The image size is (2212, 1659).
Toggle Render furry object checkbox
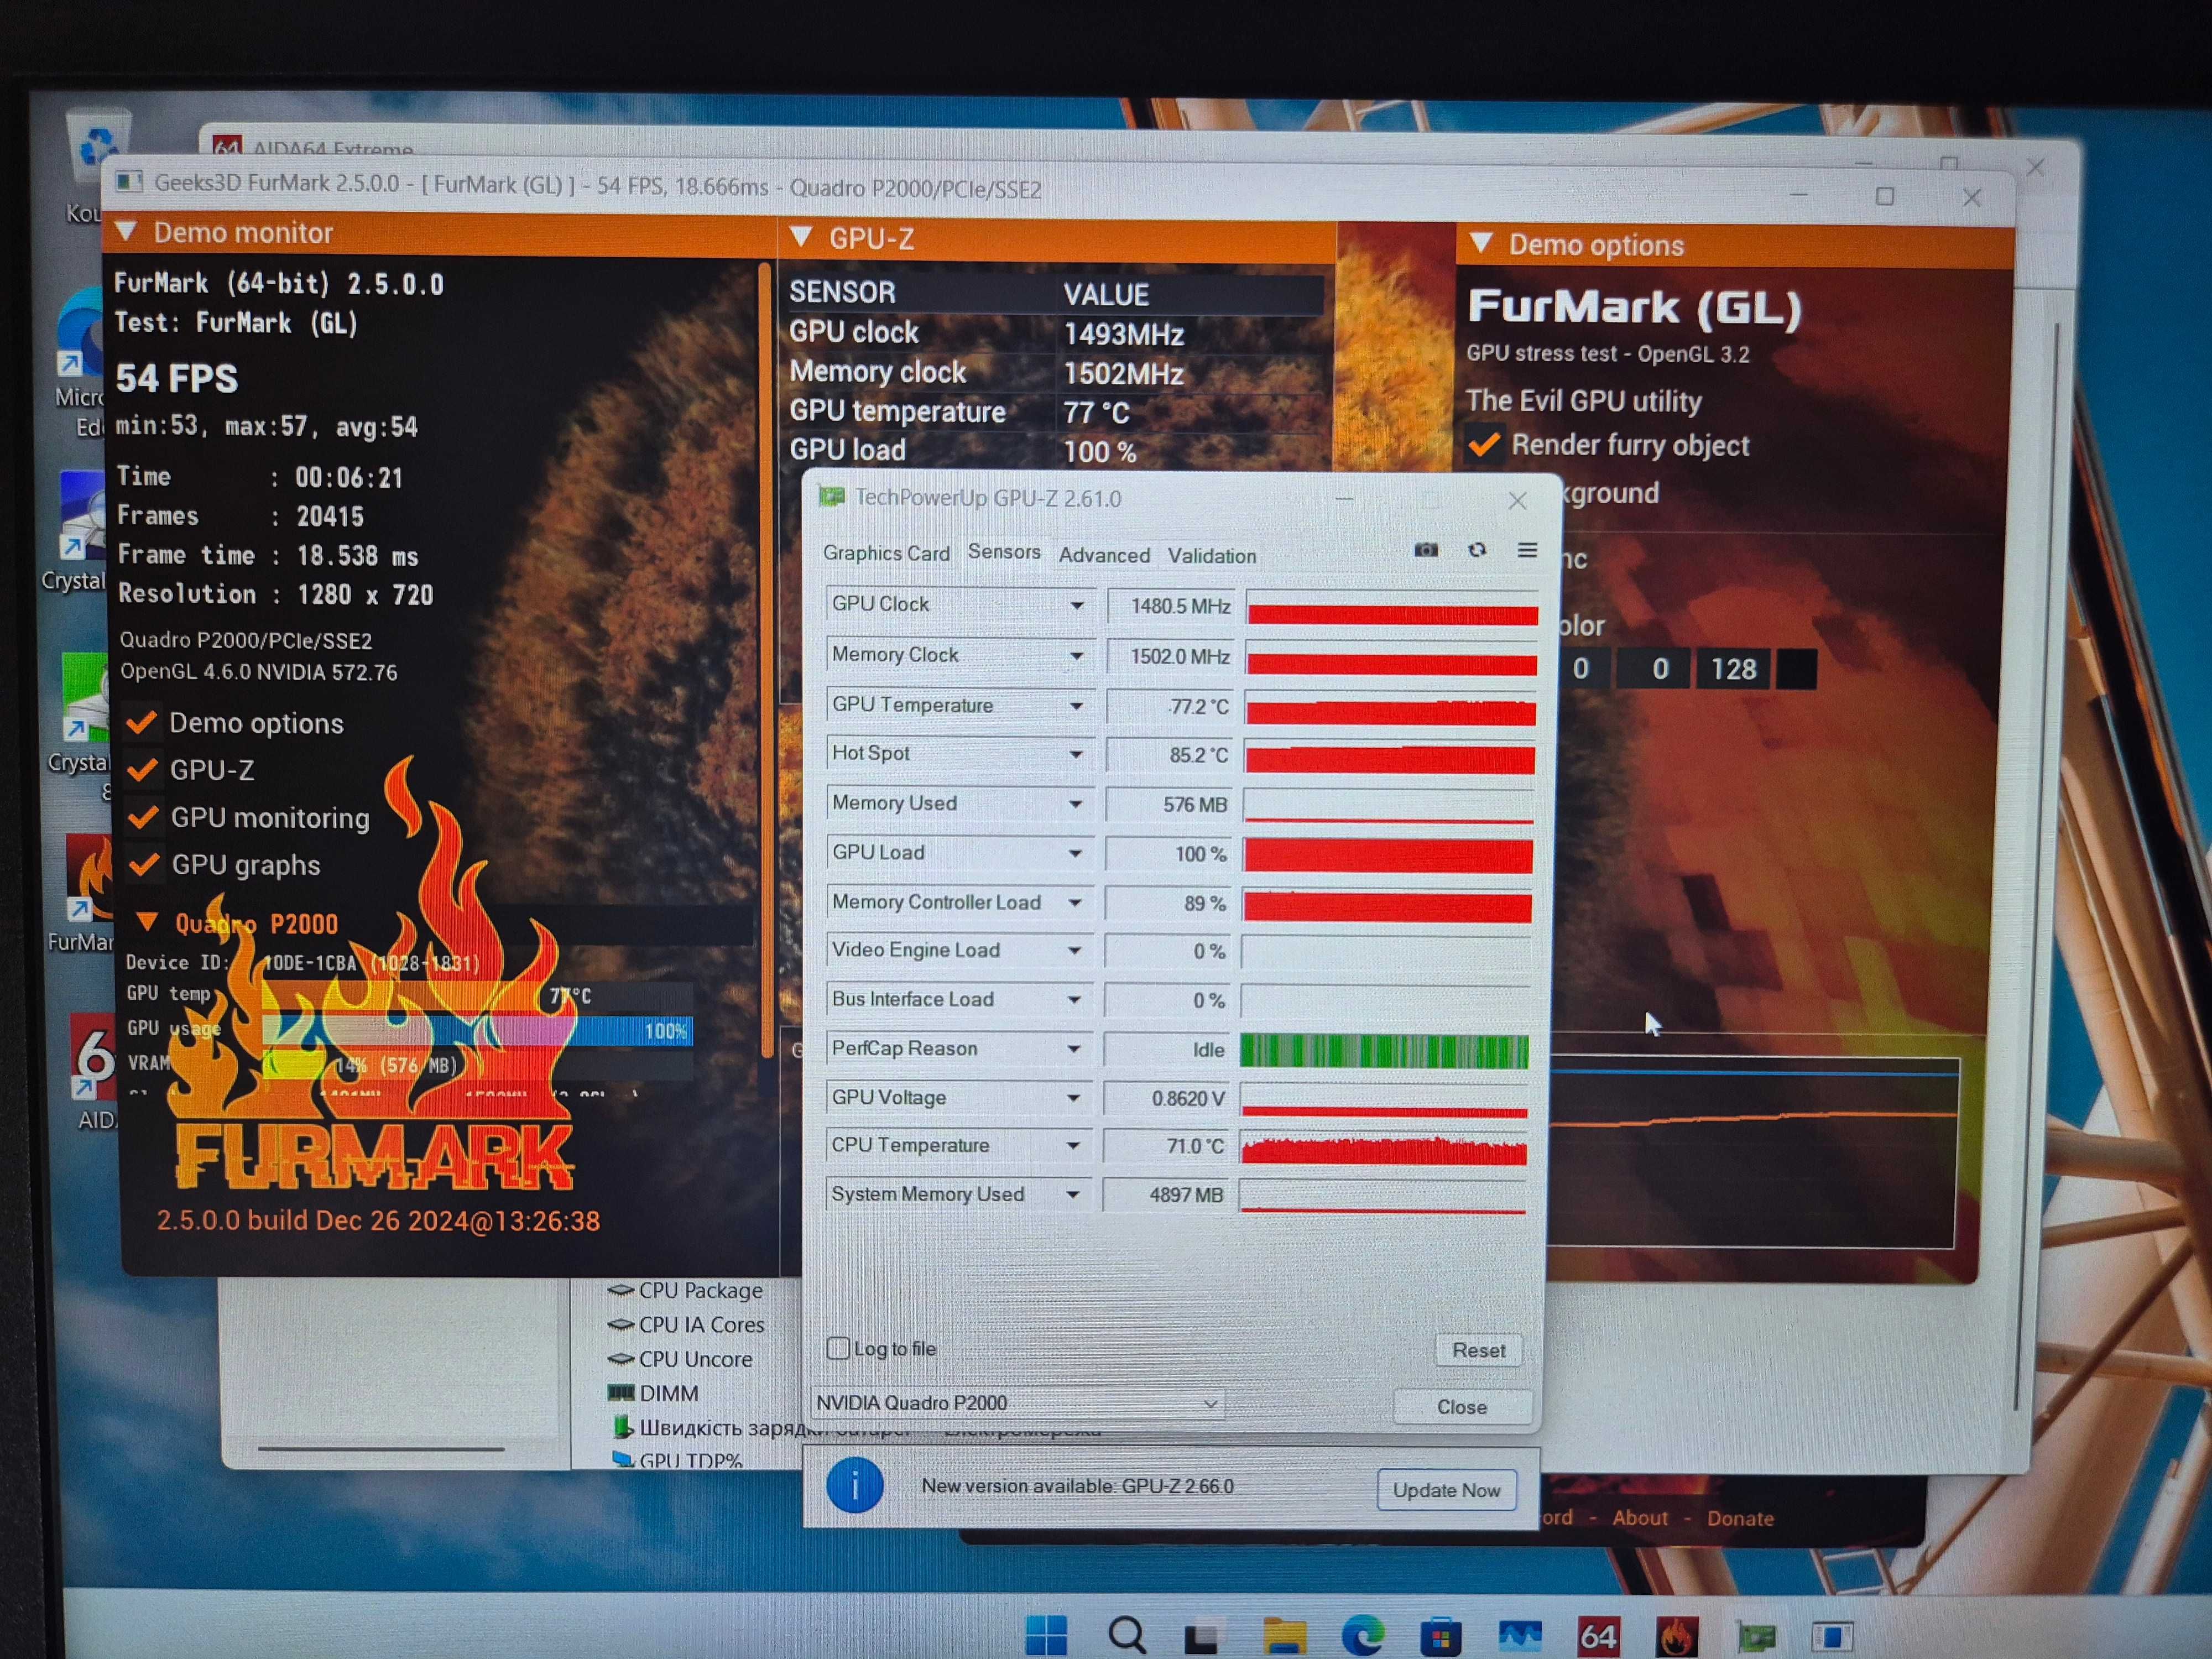[x=1484, y=444]
